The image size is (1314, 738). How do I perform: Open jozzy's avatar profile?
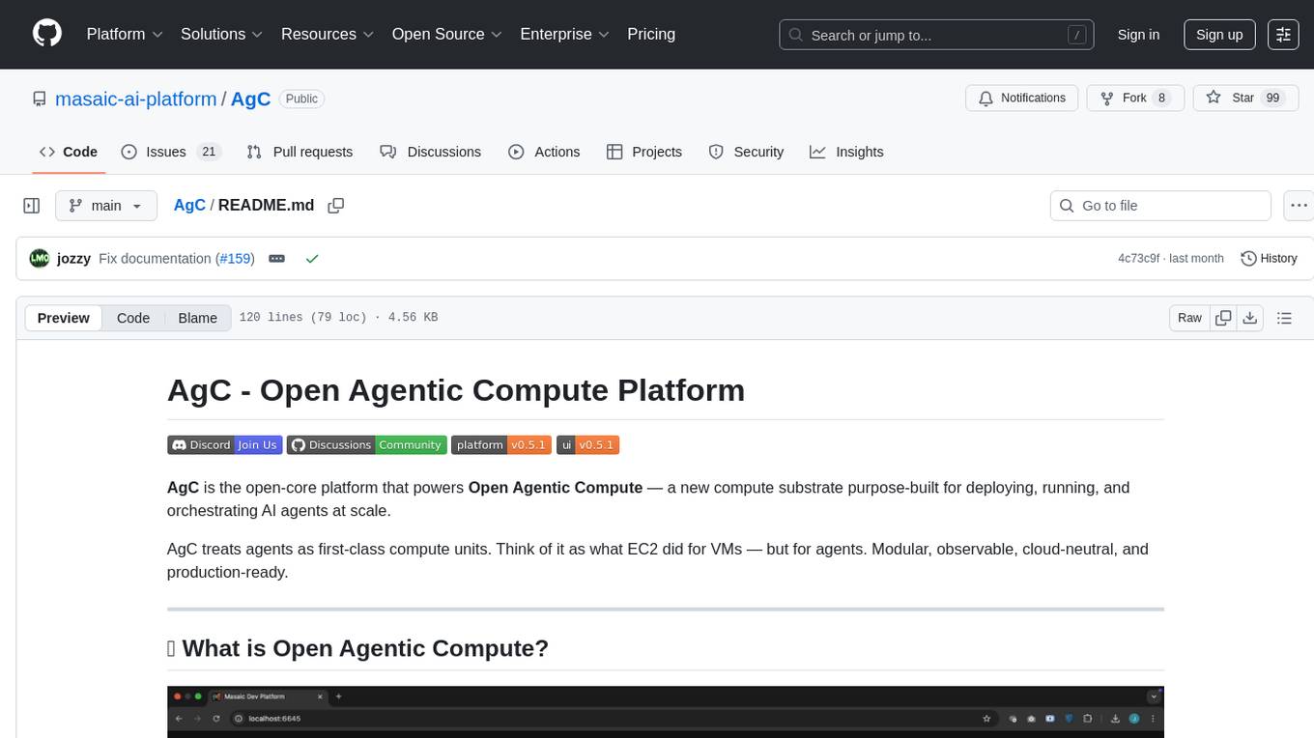[40, 258]
